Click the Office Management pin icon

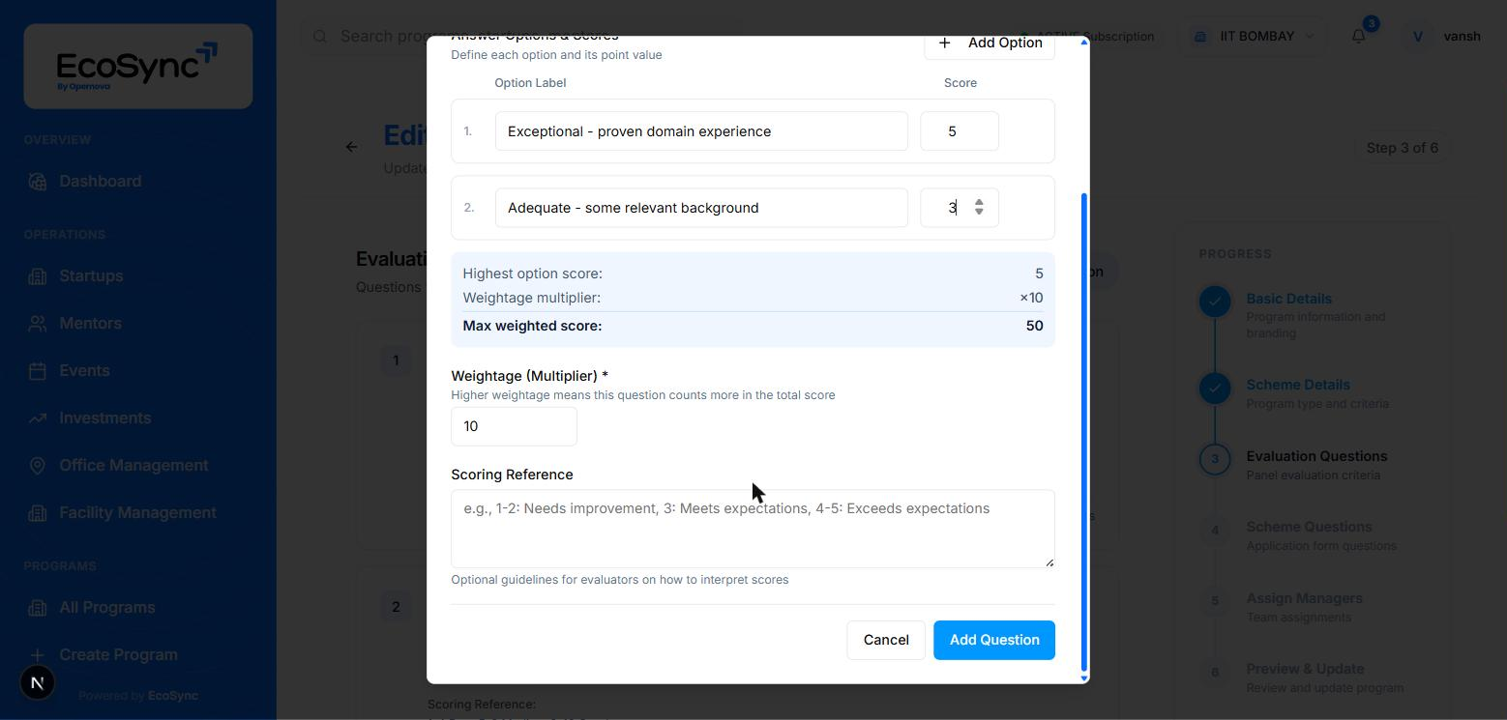(x=38, y=466)
